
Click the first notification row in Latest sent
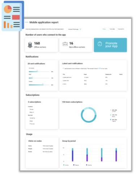point(93,77)
